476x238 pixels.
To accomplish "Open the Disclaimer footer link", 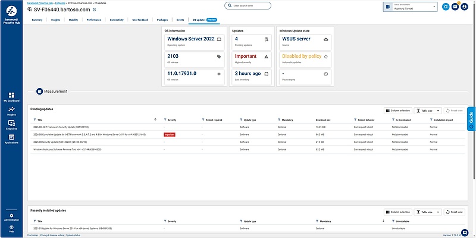I will pyautogui.click(x=33, y=235).
